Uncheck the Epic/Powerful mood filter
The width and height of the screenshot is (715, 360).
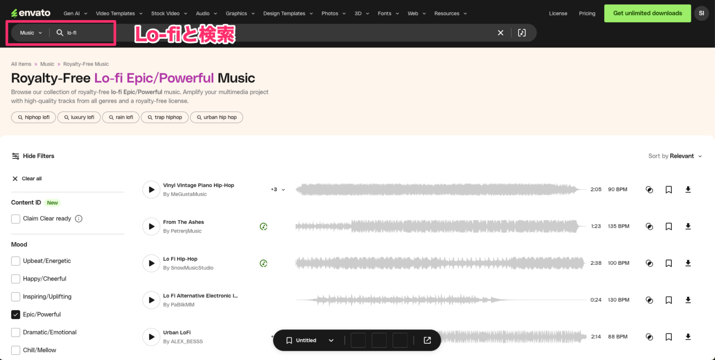[x=15, y=314]
